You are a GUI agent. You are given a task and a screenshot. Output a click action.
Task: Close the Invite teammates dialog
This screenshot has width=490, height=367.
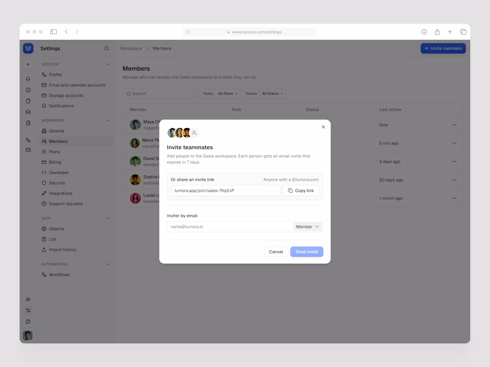(x=323, y=127)
